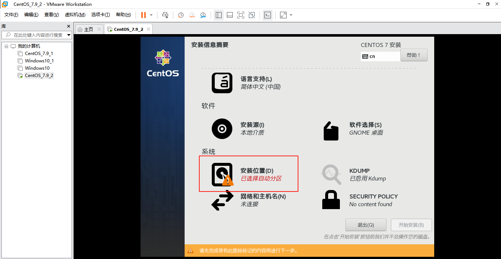This screenshot has width=501, height=259.
Task: Click the SECURITY POLICY padlock icon
Action: click(x=331, y=200)
